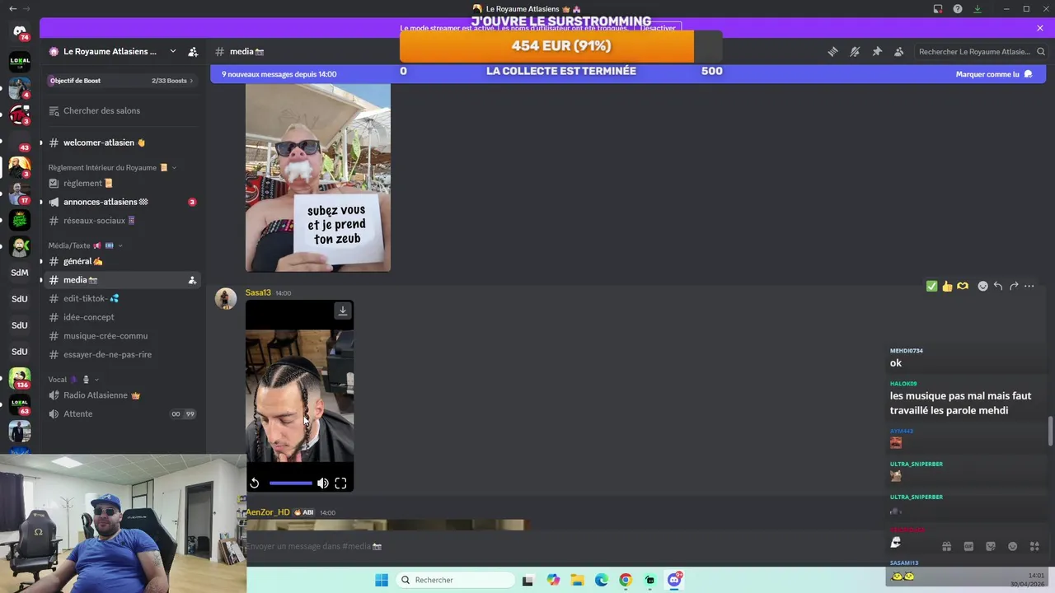The image size is (1055, 593).
Task: Forward Sasa13's message
Action: click(1014, 286)
